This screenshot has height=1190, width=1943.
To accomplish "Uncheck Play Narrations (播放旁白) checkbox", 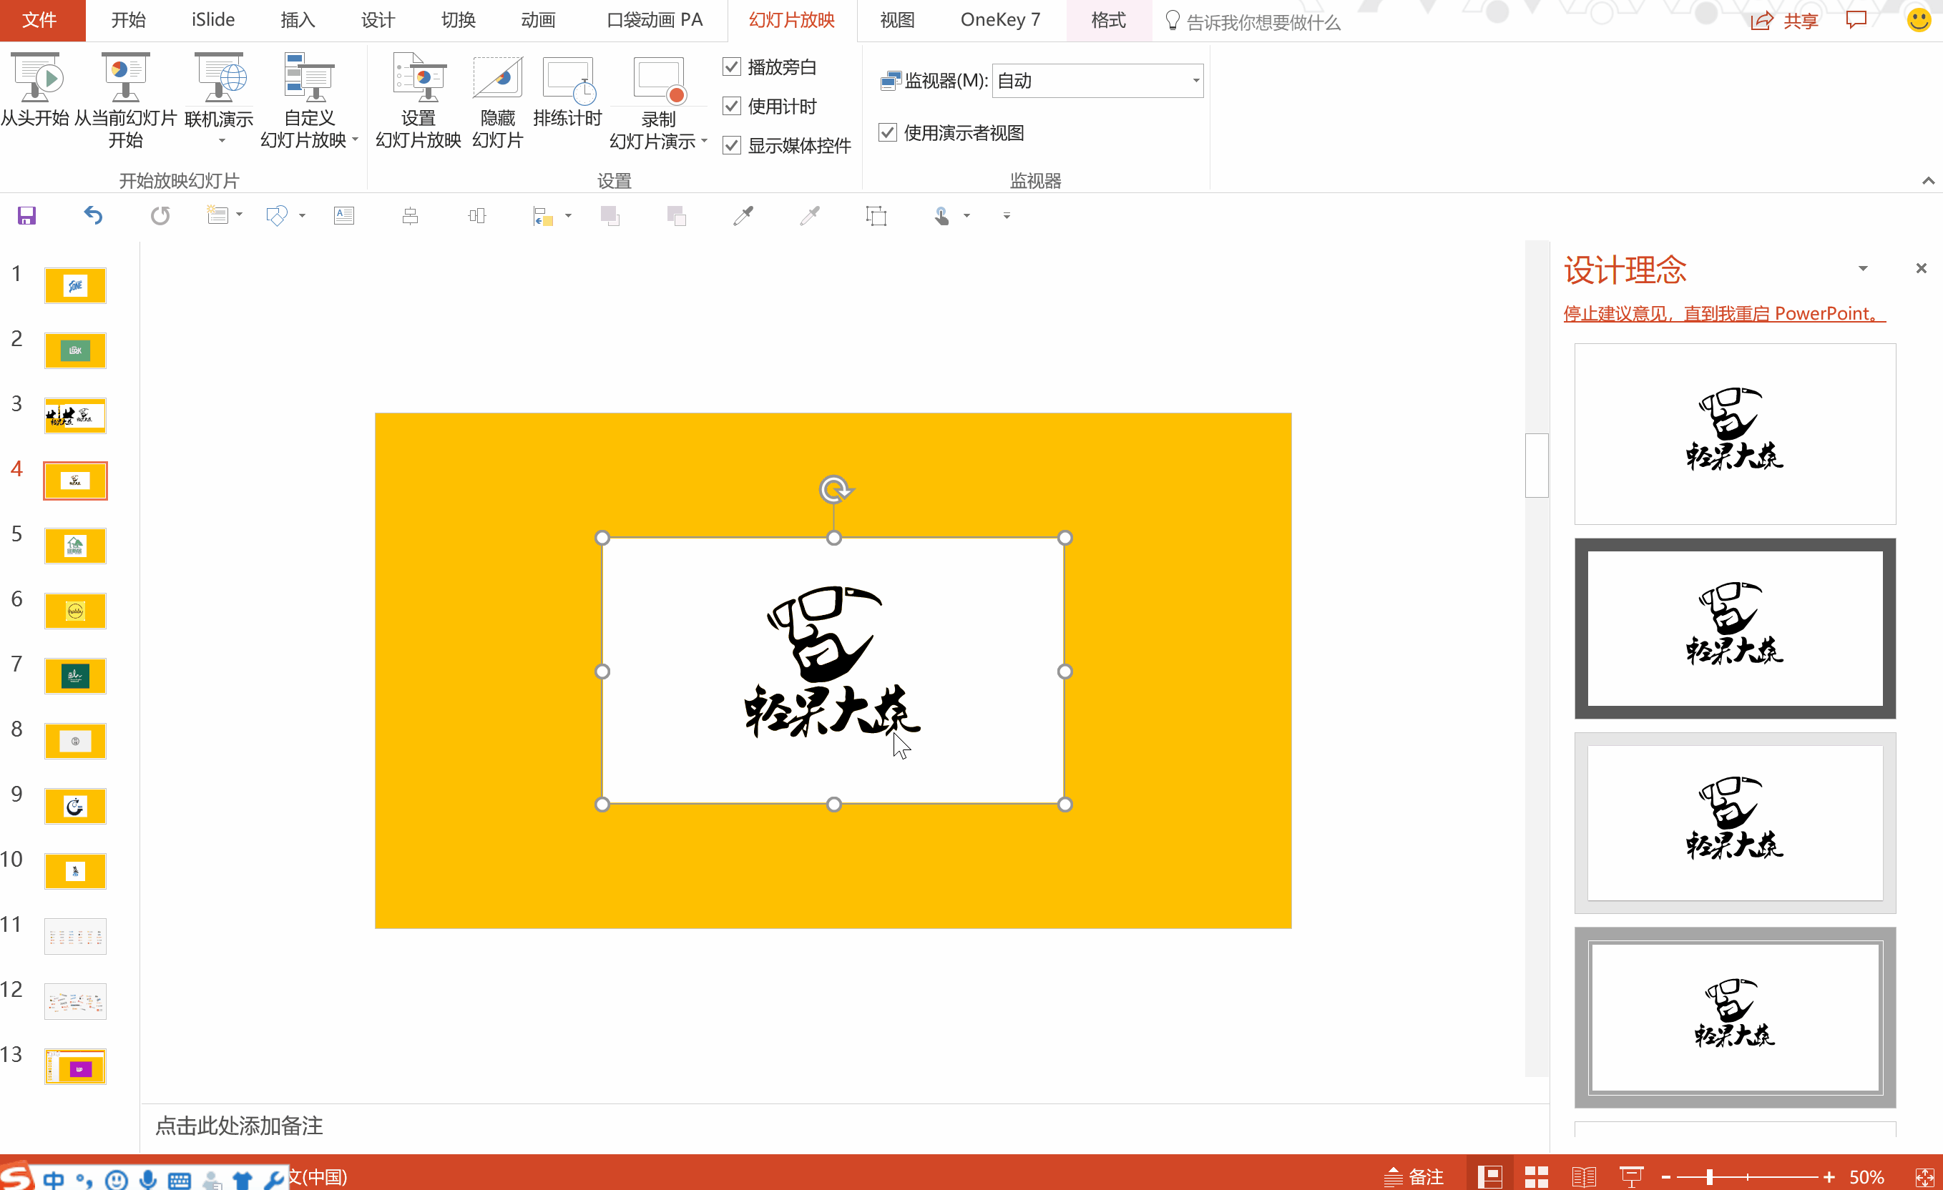I will (x=732, y=67).
